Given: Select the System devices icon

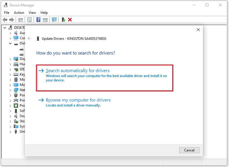Looking at the screenshot, I should coord(16,126).
